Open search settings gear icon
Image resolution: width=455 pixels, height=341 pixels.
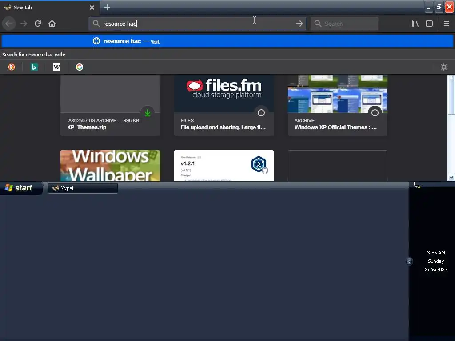(444, 67)
